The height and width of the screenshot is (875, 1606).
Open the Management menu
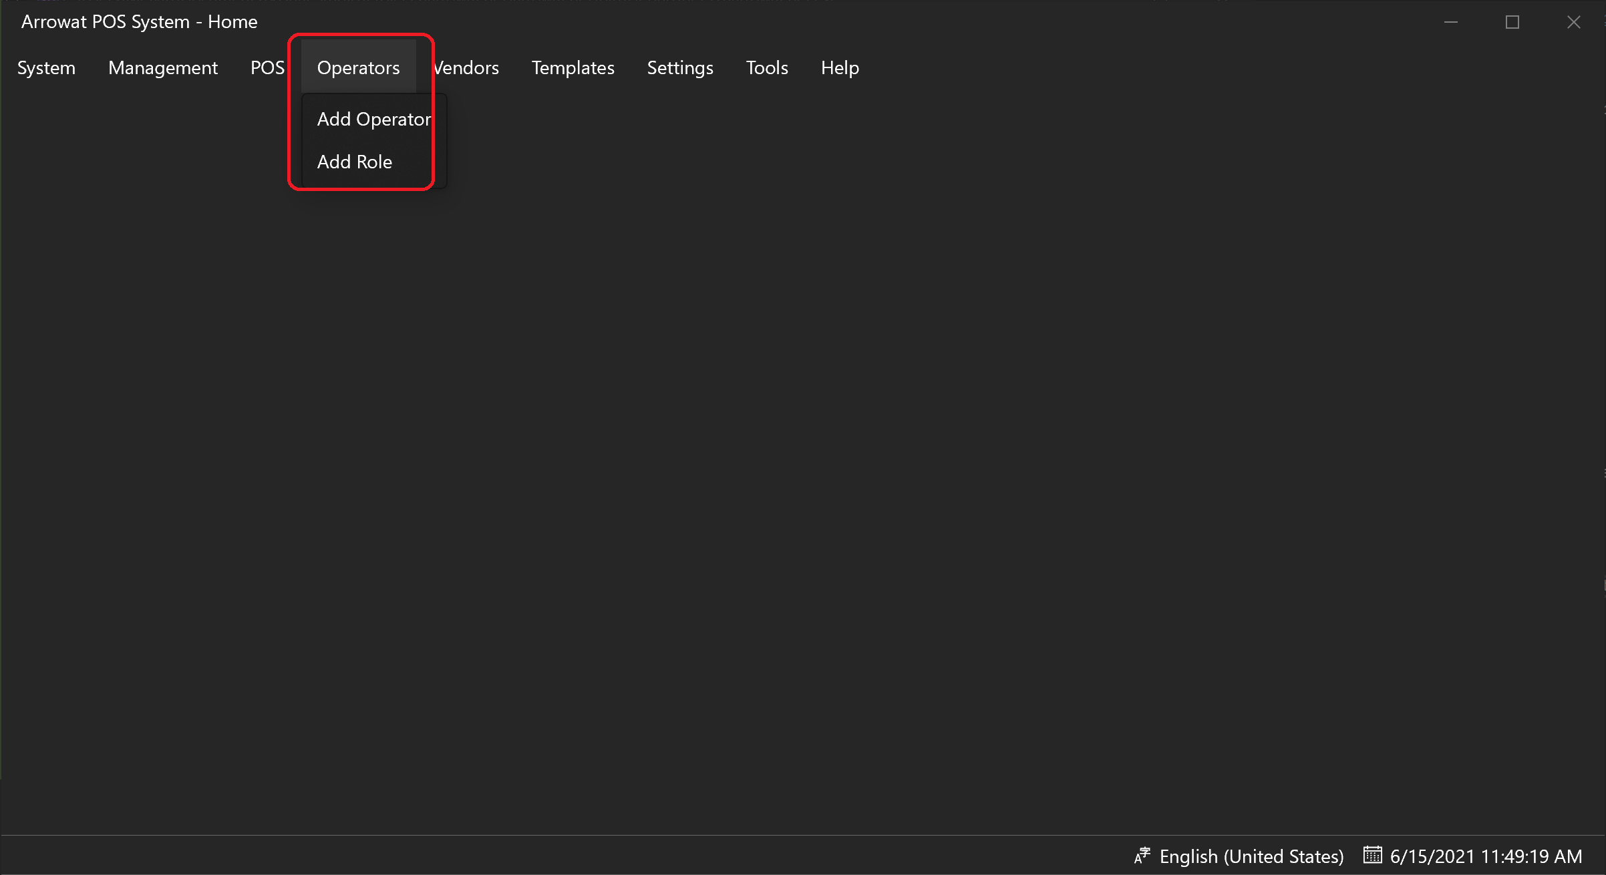pos(163,67)
